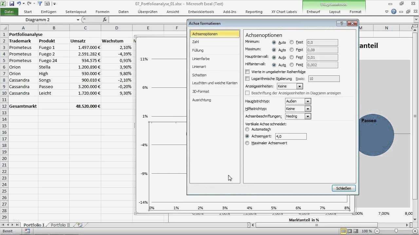This screenshot has height=235, width=419.
Task: Select Fest radio button for Hauptintervall
Action: (x=292, y=57)
